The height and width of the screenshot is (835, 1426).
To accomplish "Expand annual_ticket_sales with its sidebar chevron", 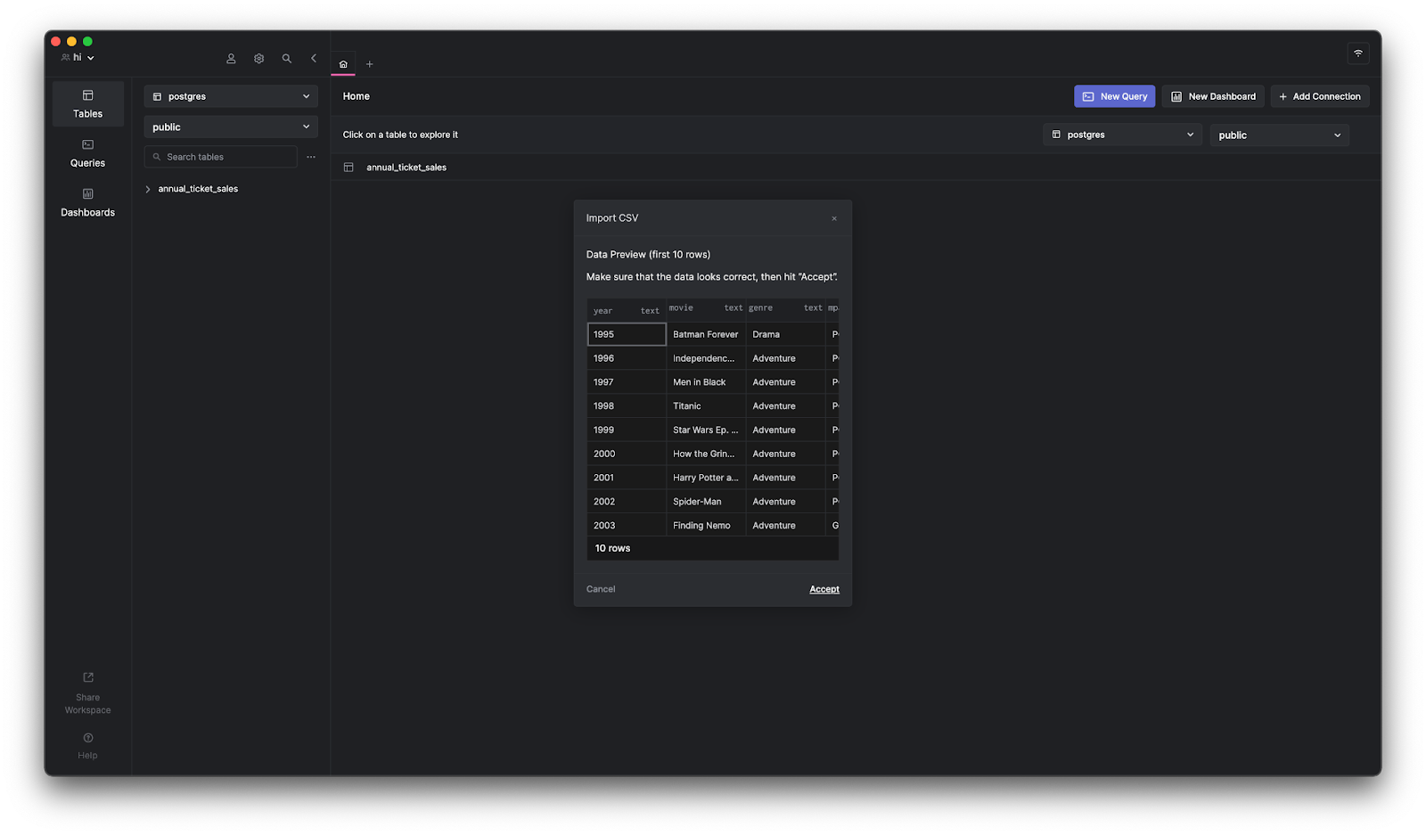I will [x=148, y=189].
